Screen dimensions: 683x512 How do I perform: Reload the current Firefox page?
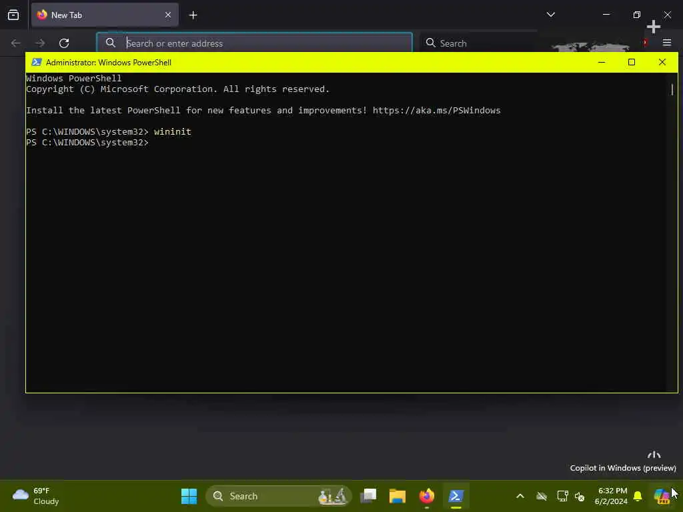(x=64, y=43)
